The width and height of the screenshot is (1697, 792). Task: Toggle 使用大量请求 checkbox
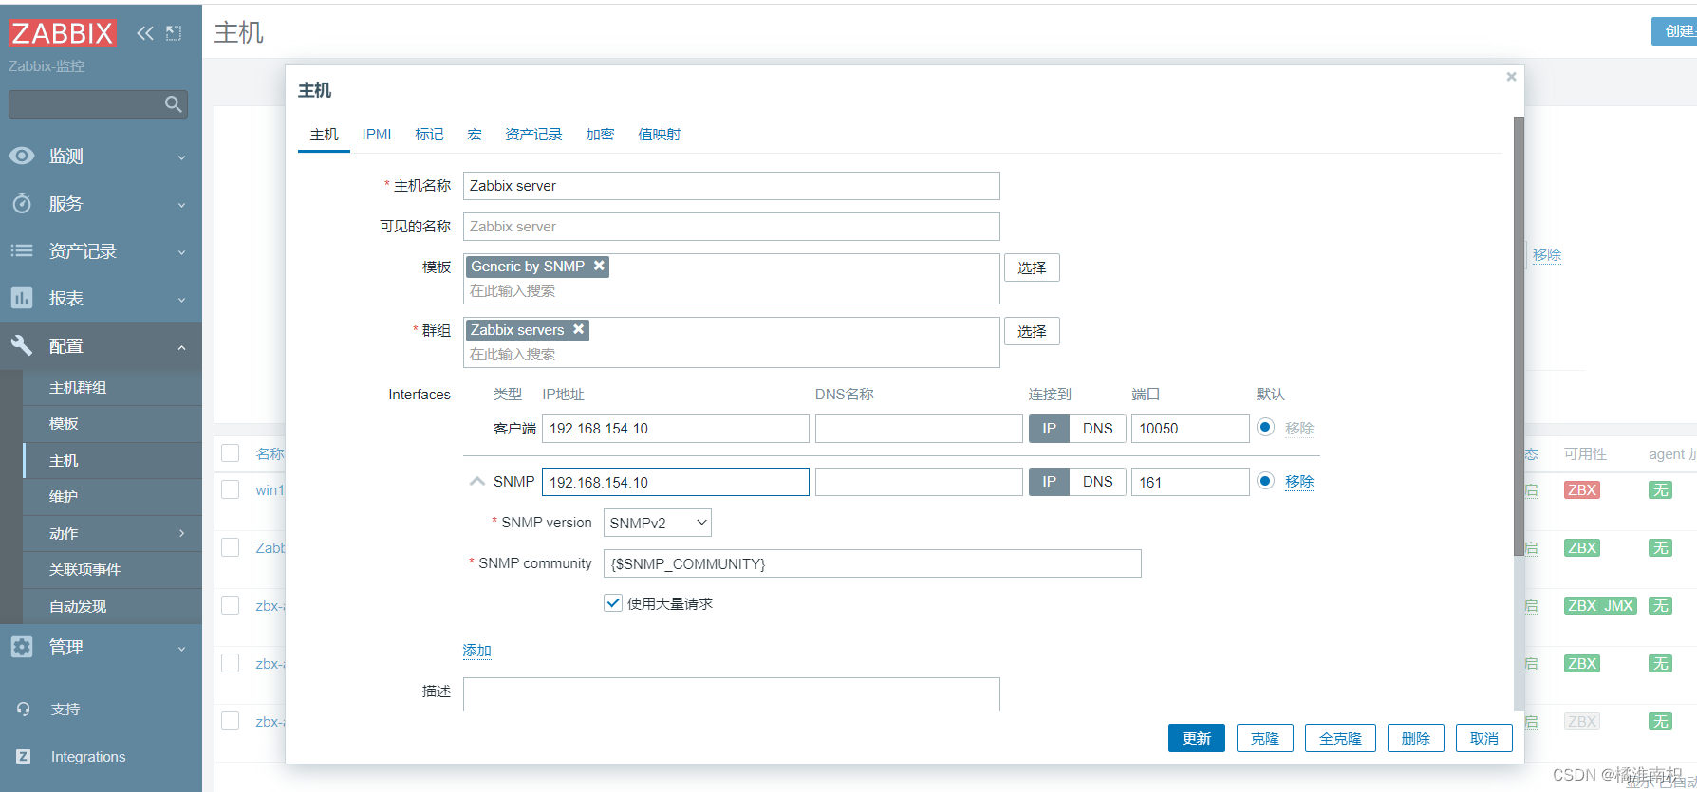pyautogui.click(x=613, y=603)
